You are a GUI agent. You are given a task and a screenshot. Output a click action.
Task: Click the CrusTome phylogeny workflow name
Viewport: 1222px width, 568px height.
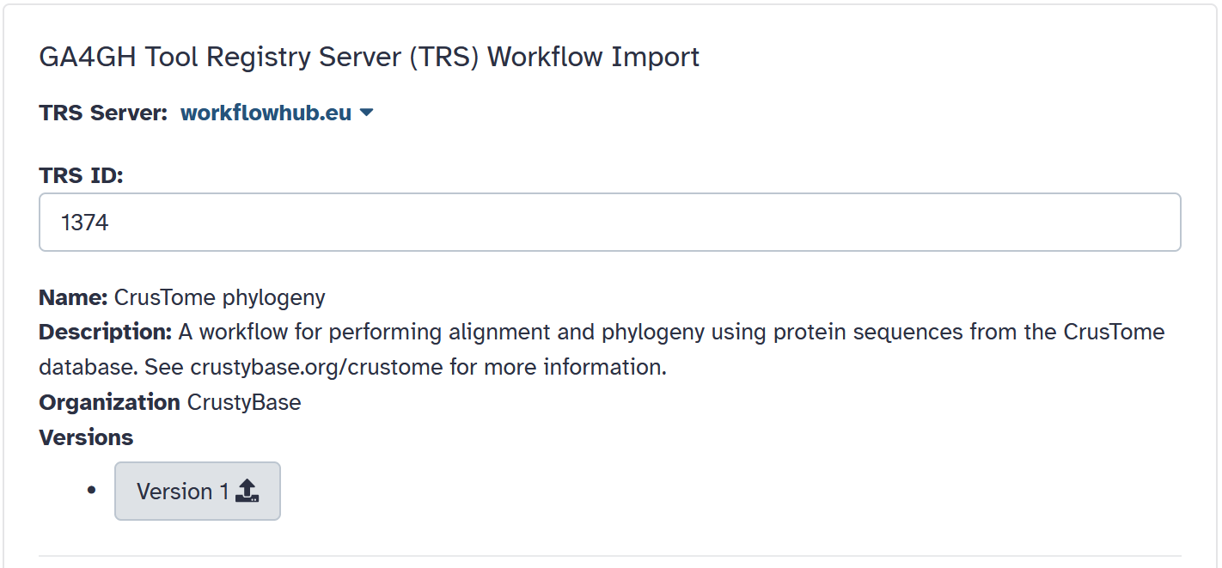218,297
